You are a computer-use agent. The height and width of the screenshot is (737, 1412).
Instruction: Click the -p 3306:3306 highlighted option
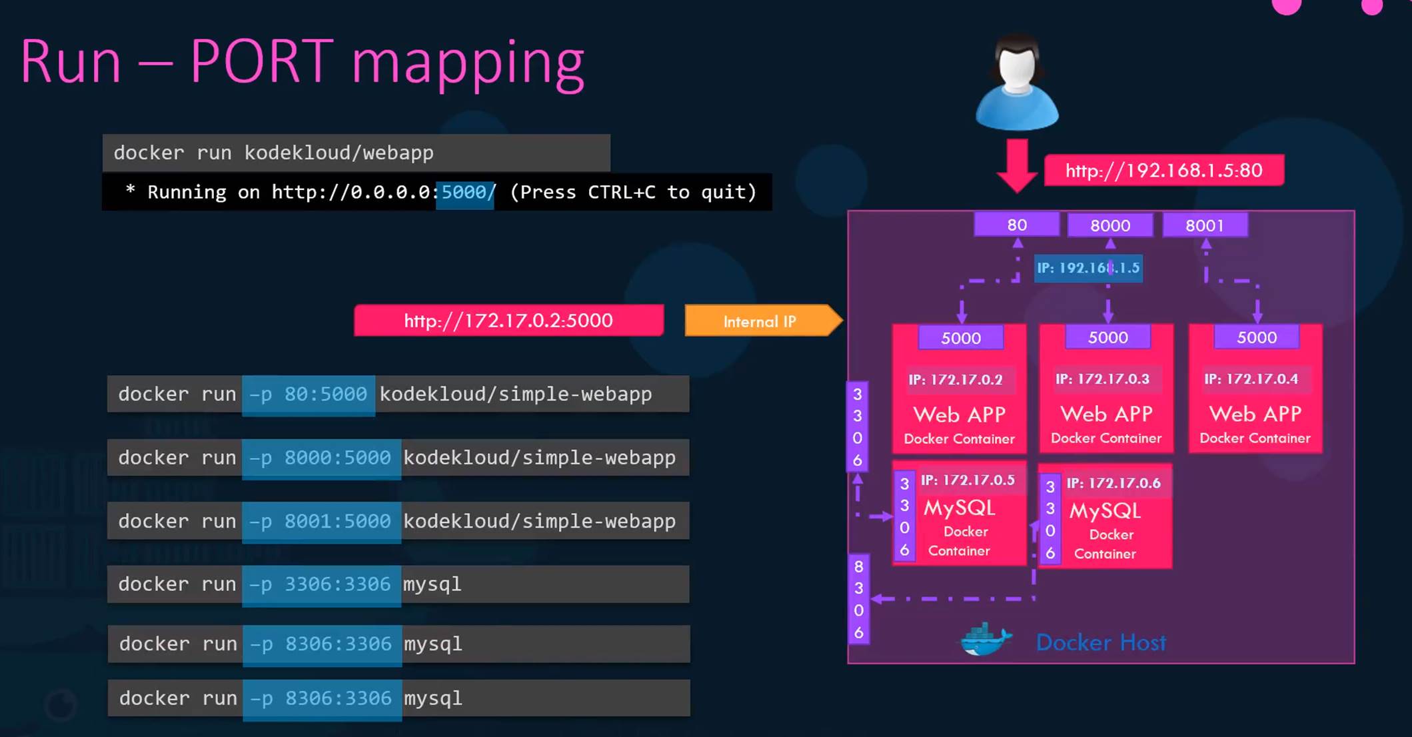(321, 585)
